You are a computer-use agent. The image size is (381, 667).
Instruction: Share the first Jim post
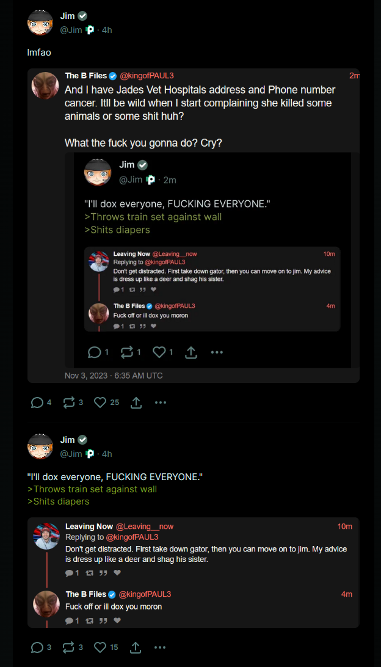(136, 403)
